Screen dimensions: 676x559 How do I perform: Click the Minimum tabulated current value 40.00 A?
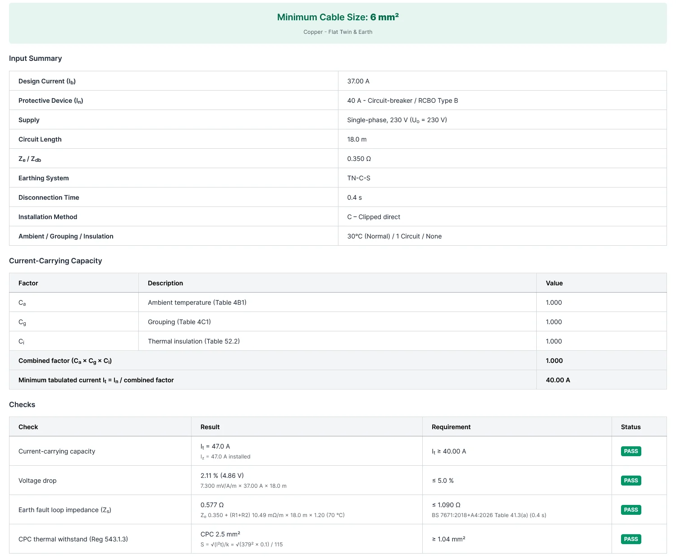coord(558,380)
